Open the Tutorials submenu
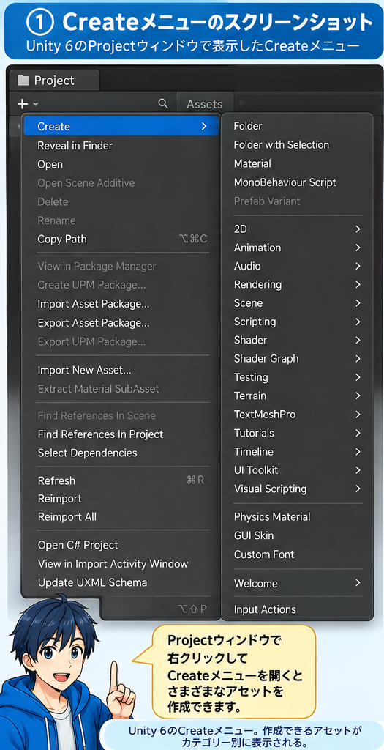This screenshot has width=384, height=750. (x=297, y=434)
